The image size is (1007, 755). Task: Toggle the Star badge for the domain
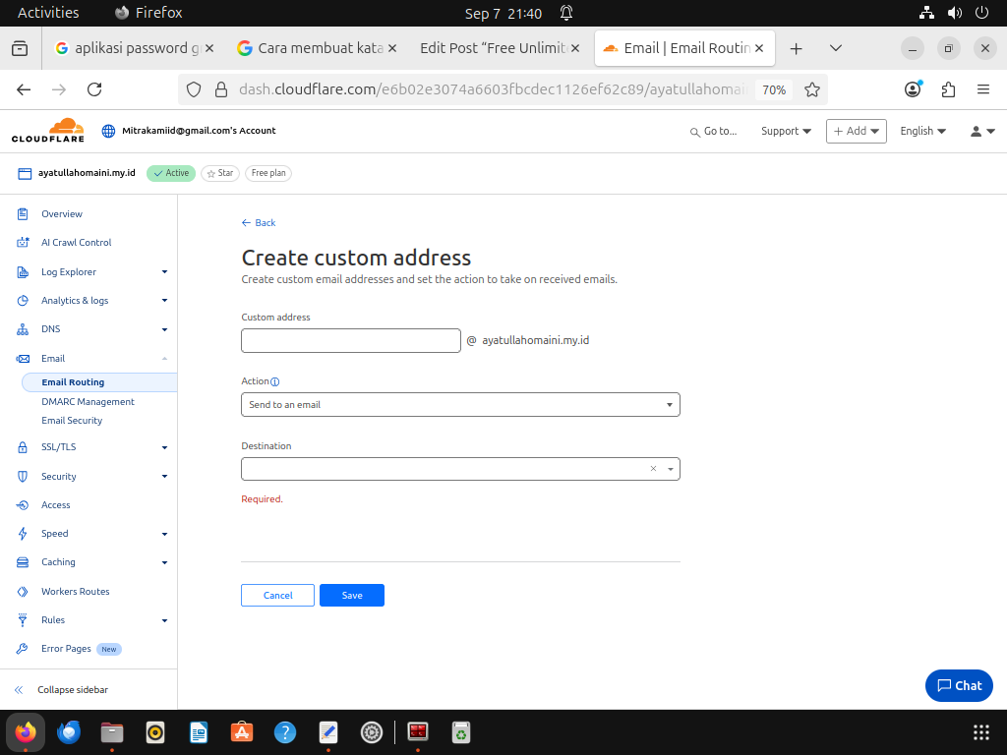pos(220,173)
